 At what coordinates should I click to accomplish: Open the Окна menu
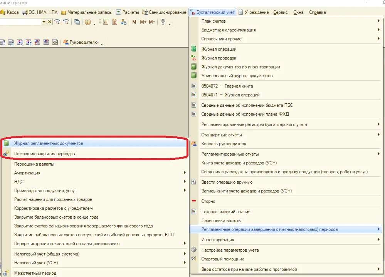(298, 12)
